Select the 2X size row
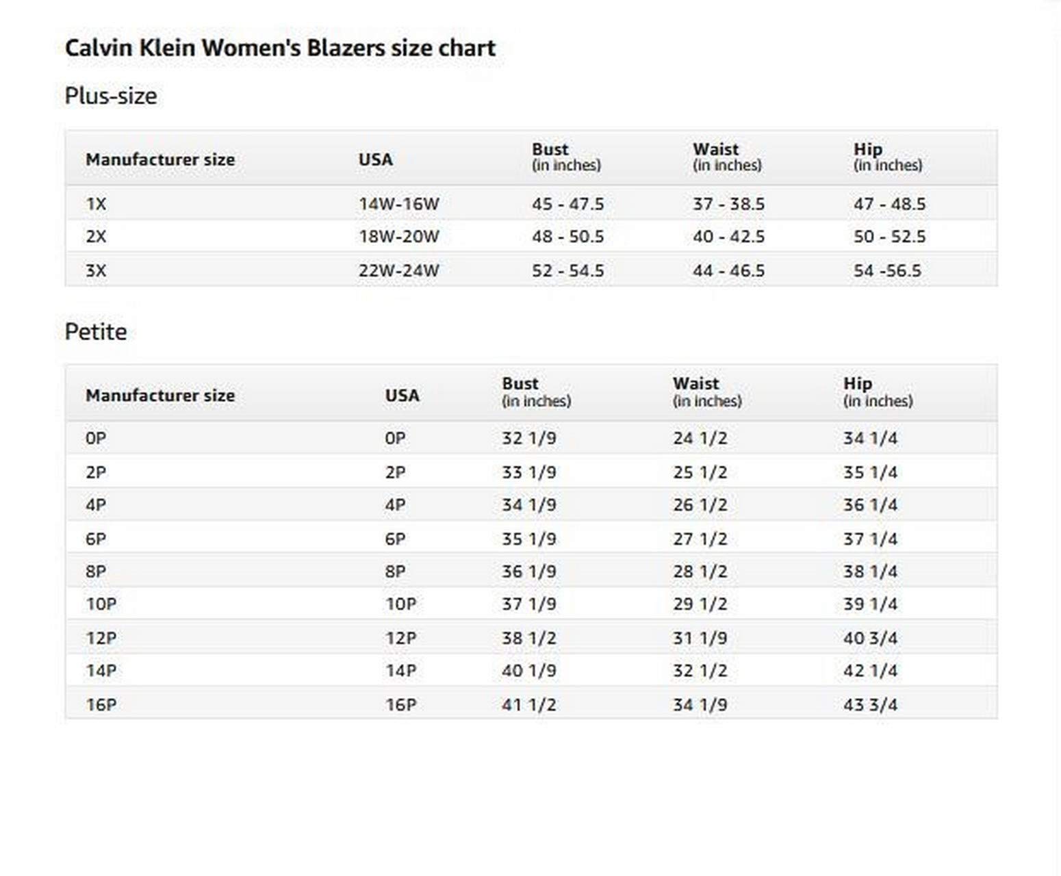This screenshot has height=876, width=1061. click(x=531, y=237)
